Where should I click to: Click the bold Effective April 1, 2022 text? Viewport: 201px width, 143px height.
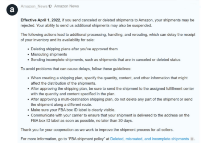click(x=40, y=20)
